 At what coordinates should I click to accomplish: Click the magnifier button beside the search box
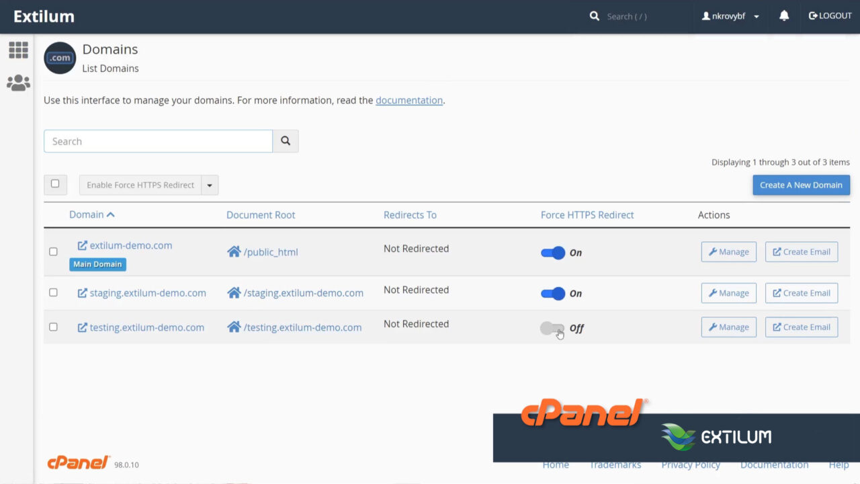click(x=286, y=141)
